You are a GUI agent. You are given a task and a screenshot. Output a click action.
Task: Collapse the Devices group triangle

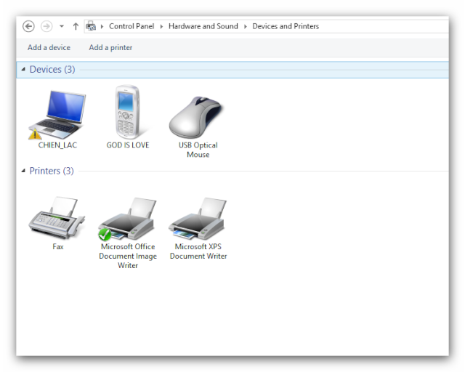click(23, 70)
